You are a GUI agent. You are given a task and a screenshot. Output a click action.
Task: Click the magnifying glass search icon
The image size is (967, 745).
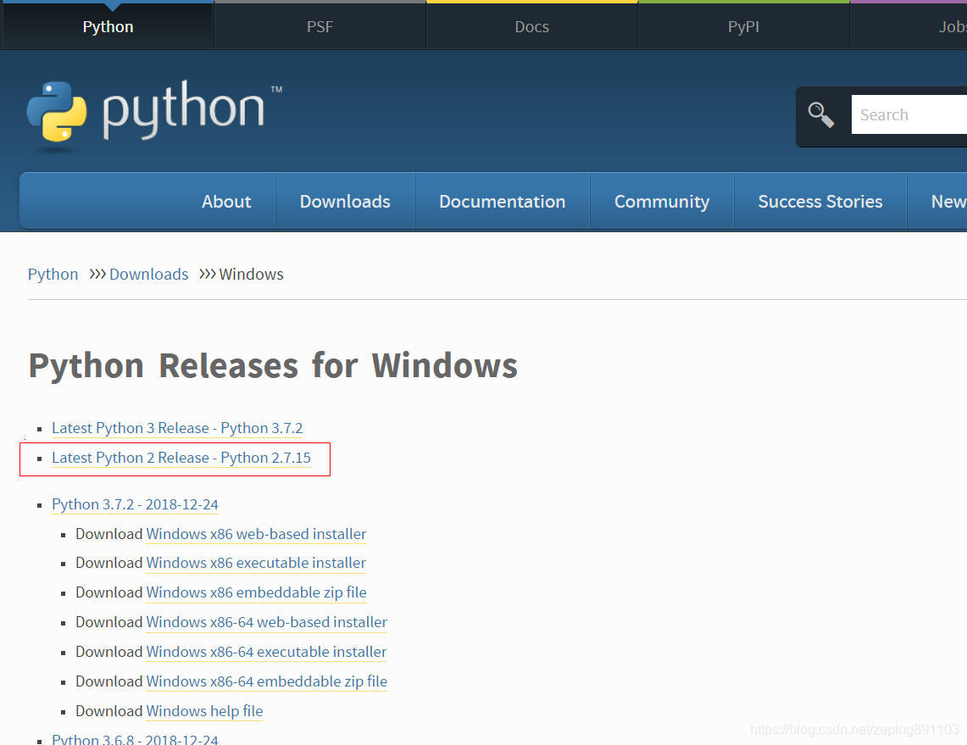coord(821,114)
